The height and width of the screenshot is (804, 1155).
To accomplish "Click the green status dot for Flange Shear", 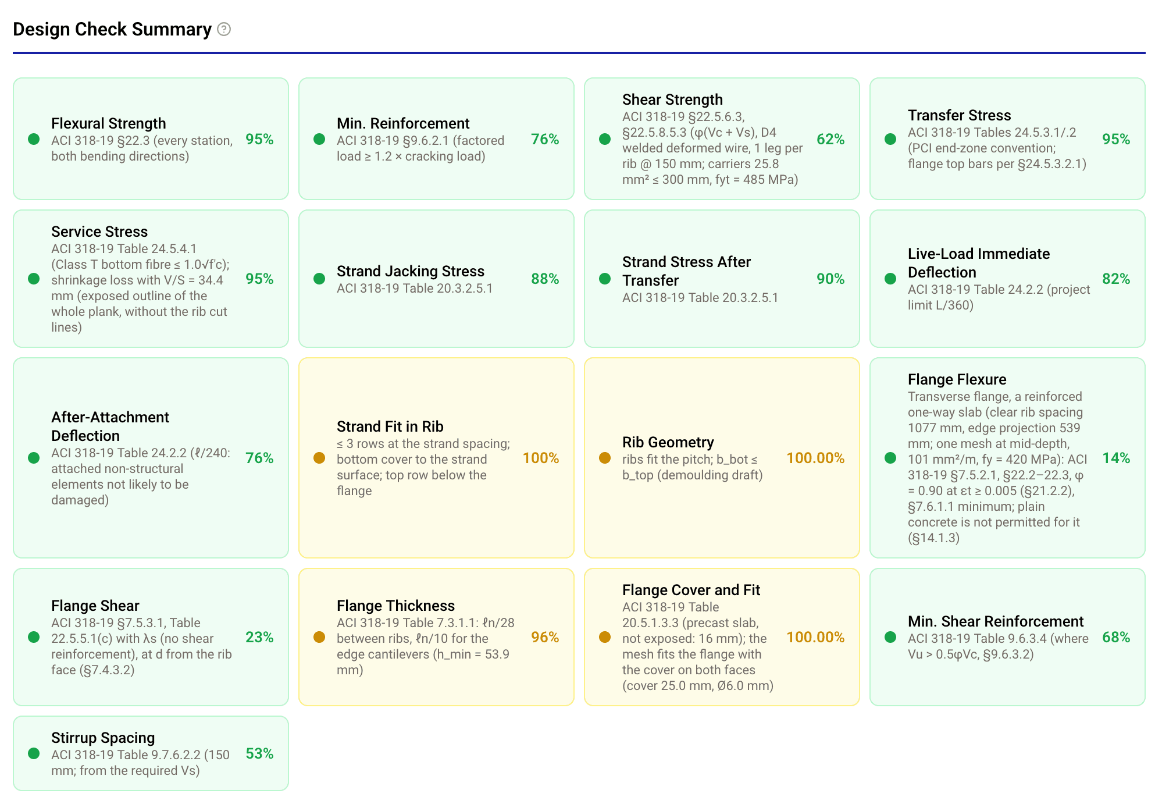I will (x=34, y=637).
